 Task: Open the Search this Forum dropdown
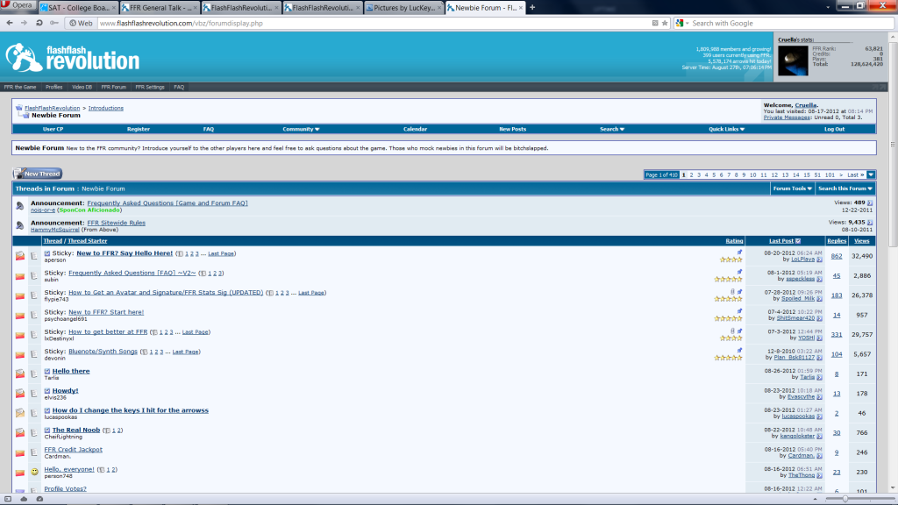(845, 188)
